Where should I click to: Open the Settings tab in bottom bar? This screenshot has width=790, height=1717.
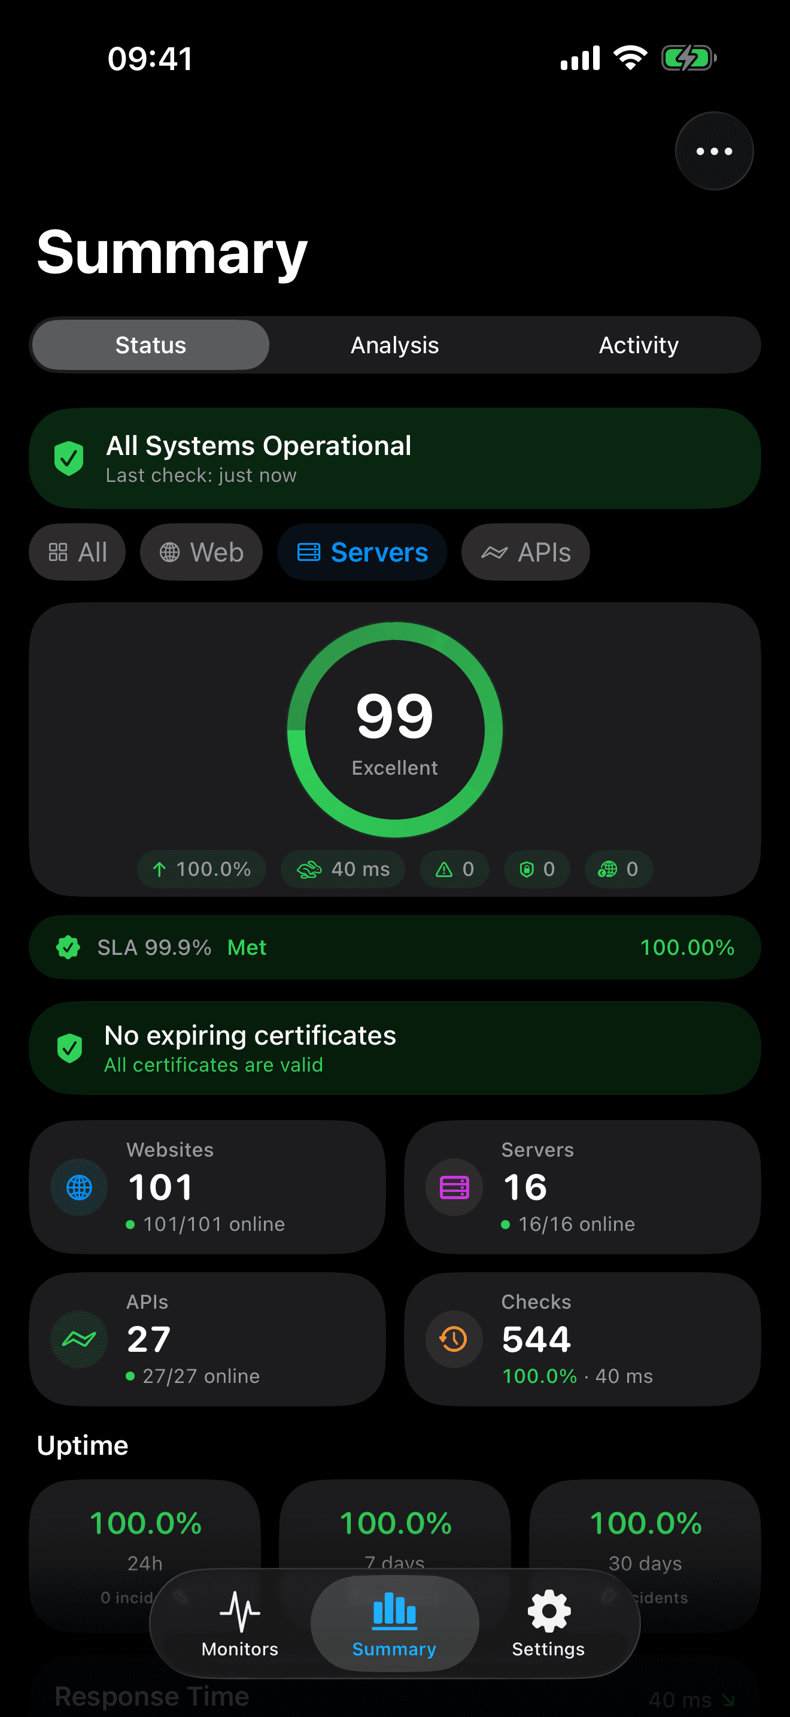[548, 1624]
